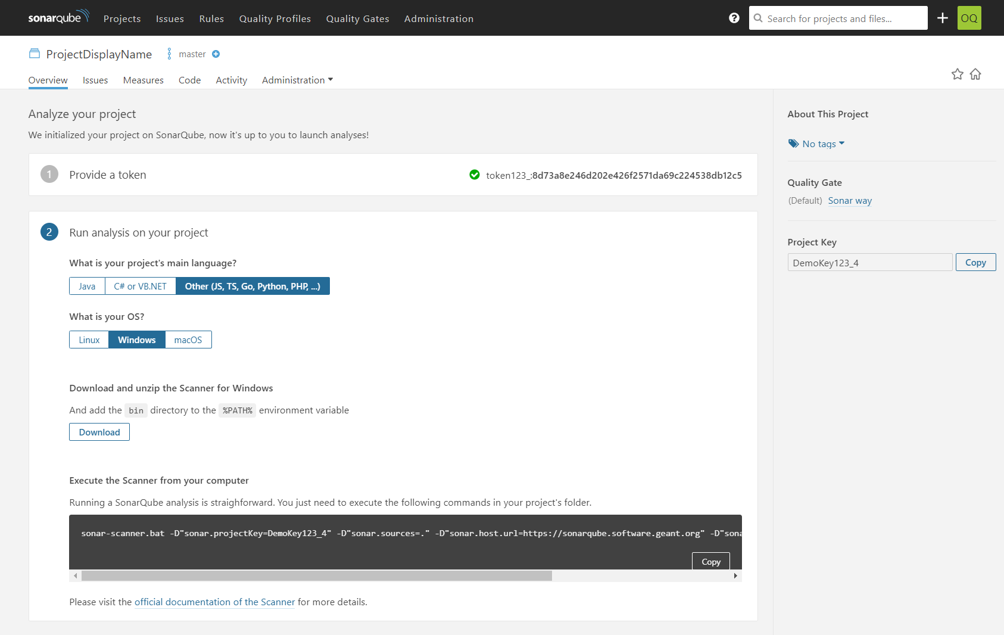Image resolution: width=1004 pixels, height=635 pixels.
Task: Click the search magnifier icon
Action: [x=758, y=18]
